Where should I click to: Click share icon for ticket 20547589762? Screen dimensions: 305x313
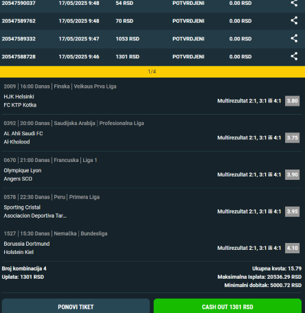tap(294, 21)
